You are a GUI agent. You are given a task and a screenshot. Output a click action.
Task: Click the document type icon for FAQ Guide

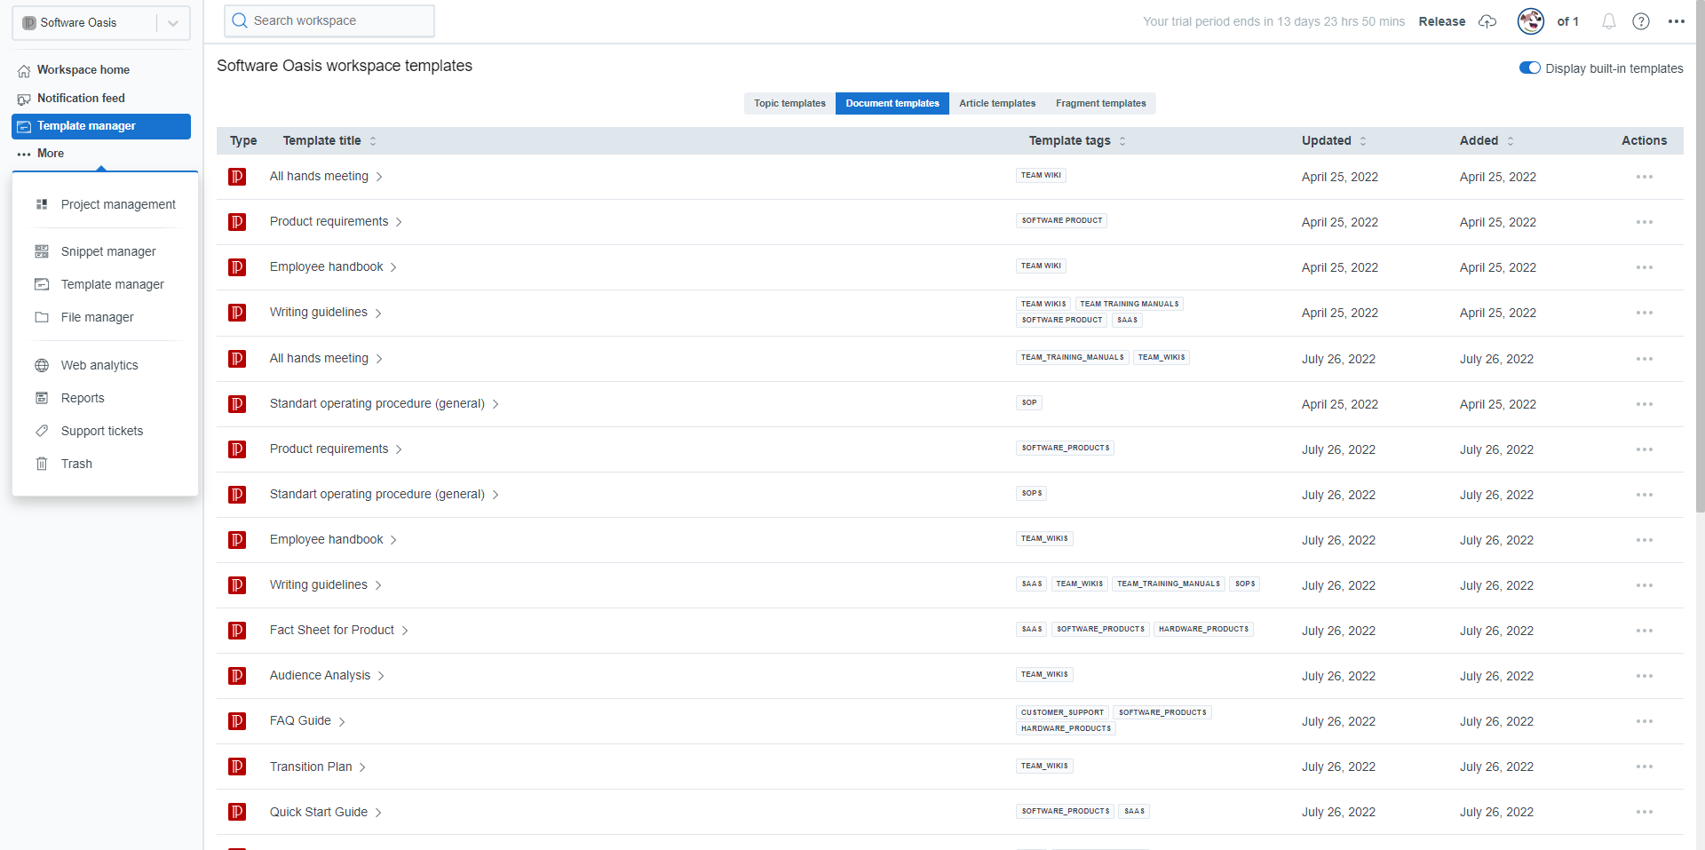(237, 721)
